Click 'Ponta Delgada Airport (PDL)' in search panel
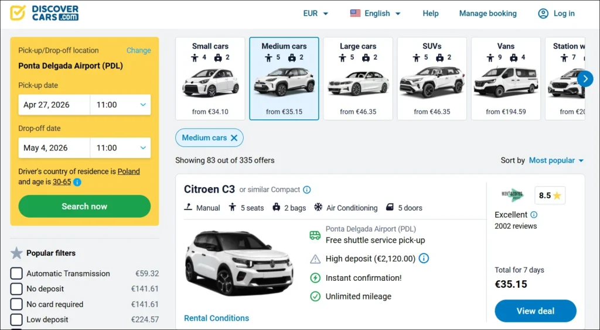This screenshot has height=330, width=600. (x=71, y=66)
